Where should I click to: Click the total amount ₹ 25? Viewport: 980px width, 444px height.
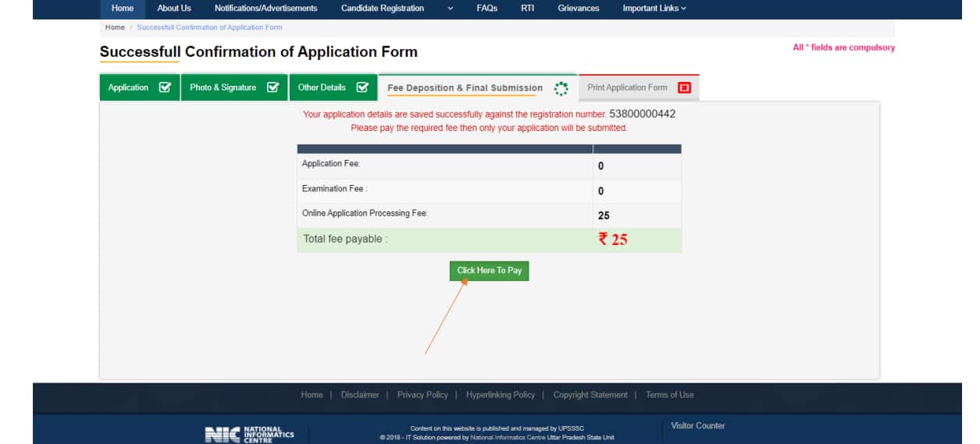(x=613, y=240)
